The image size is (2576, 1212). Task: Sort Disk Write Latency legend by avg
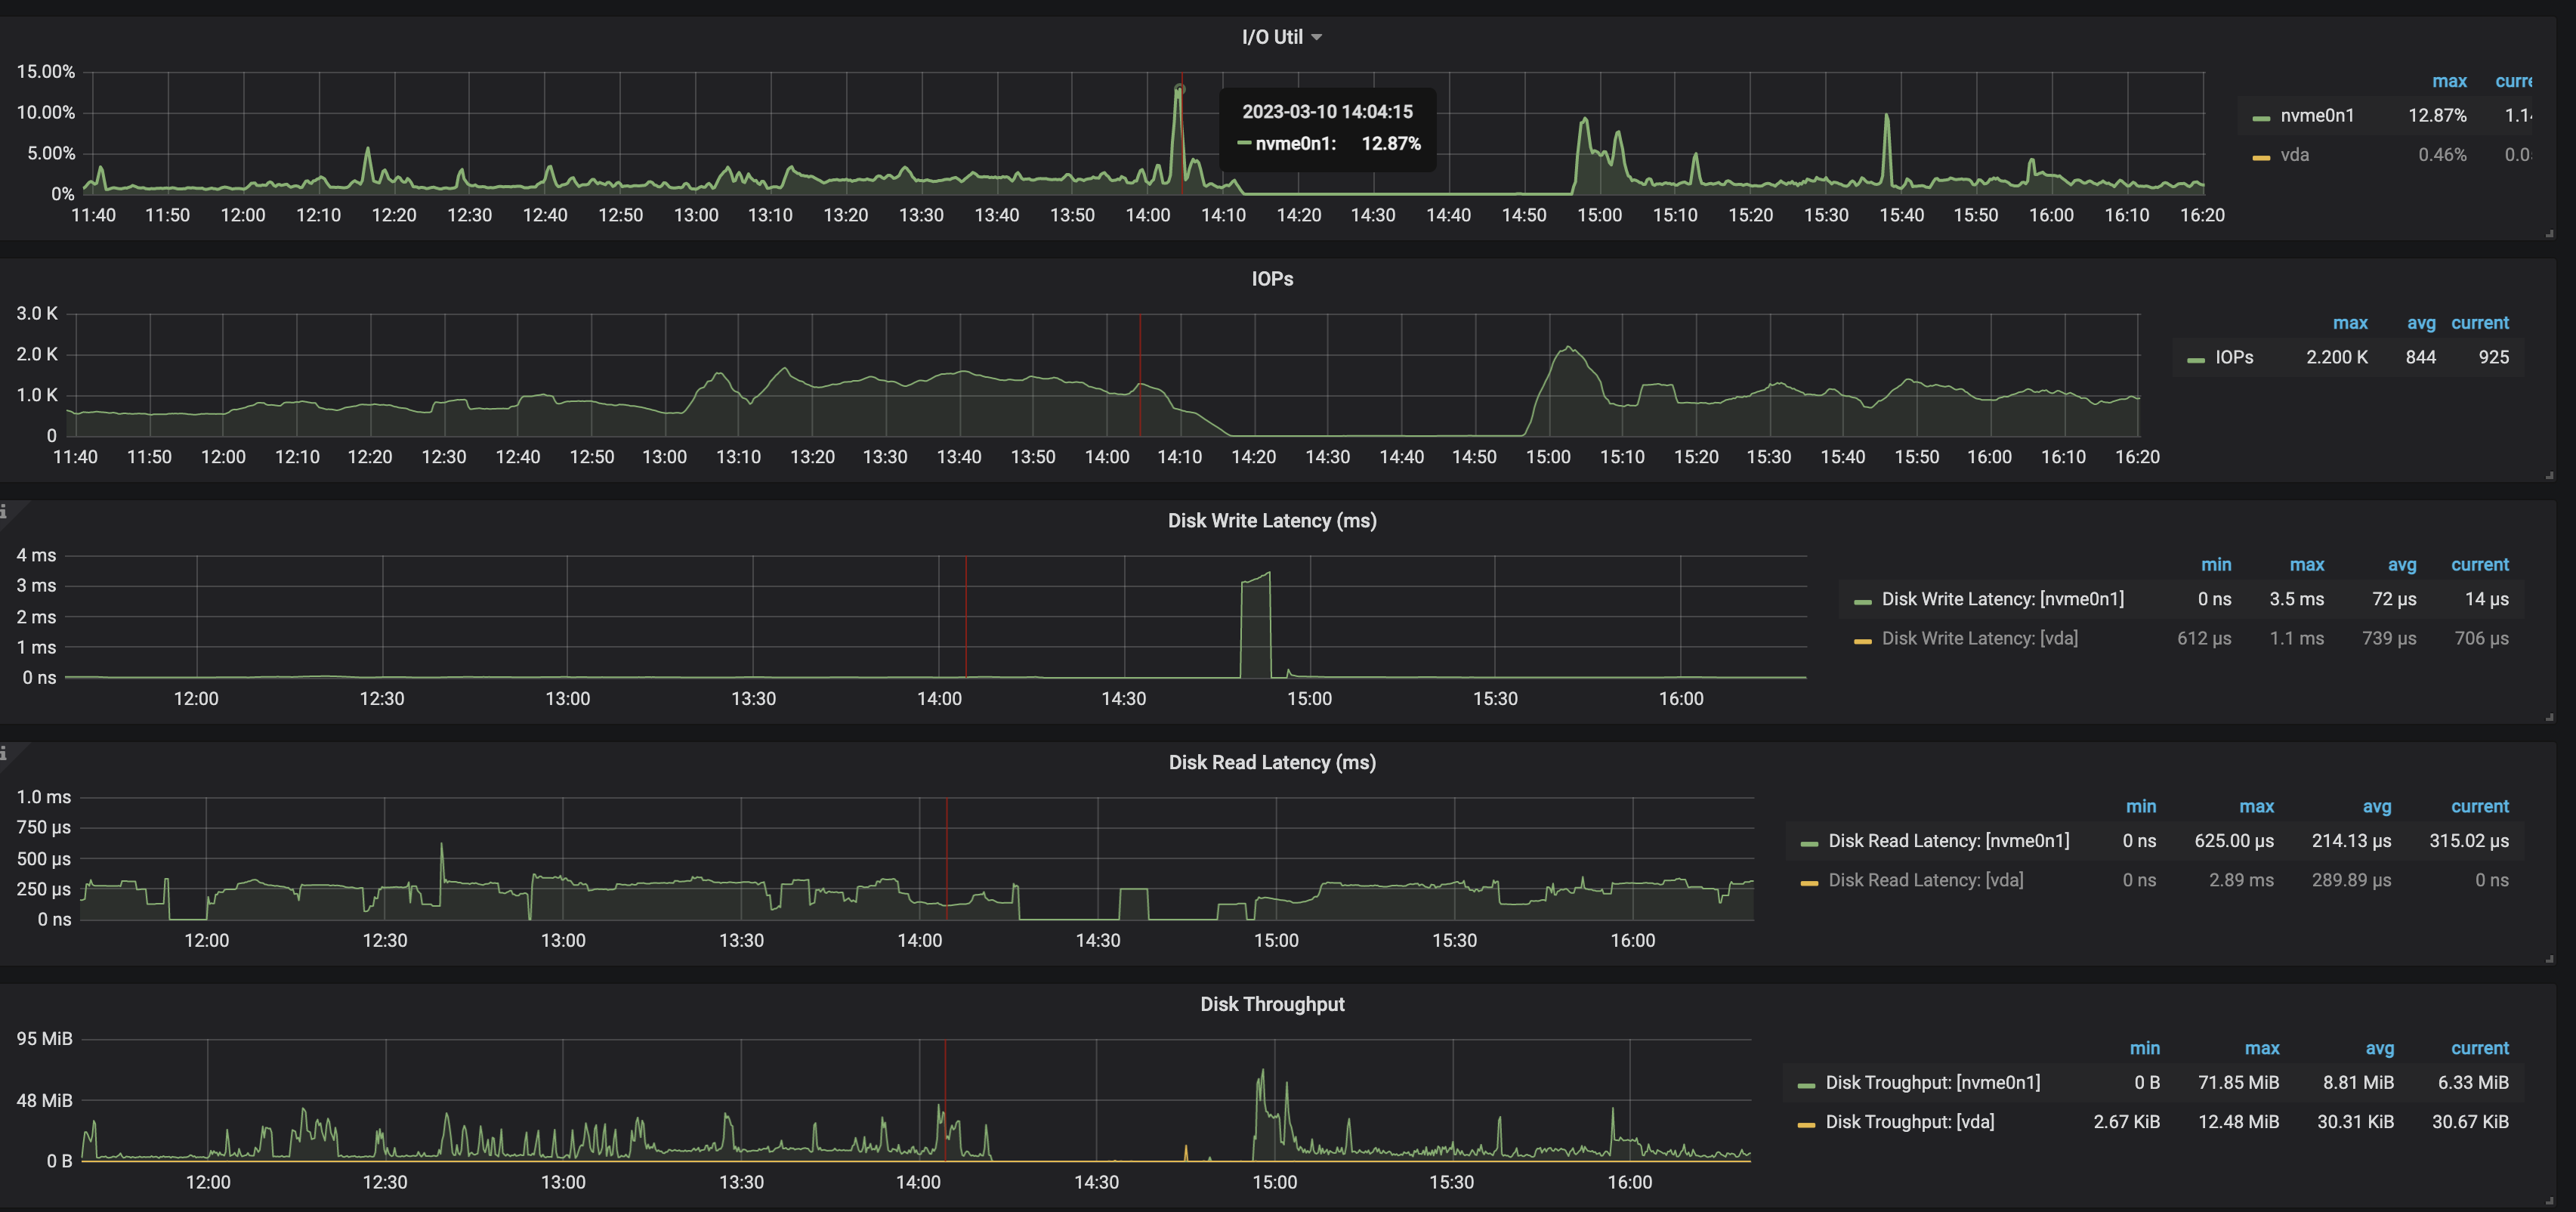[2402, 565]
